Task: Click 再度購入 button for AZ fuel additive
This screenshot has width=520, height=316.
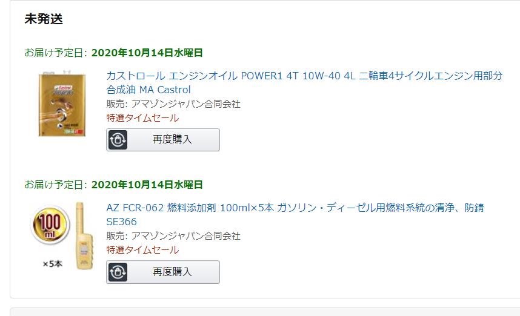Action: (163, 272)
